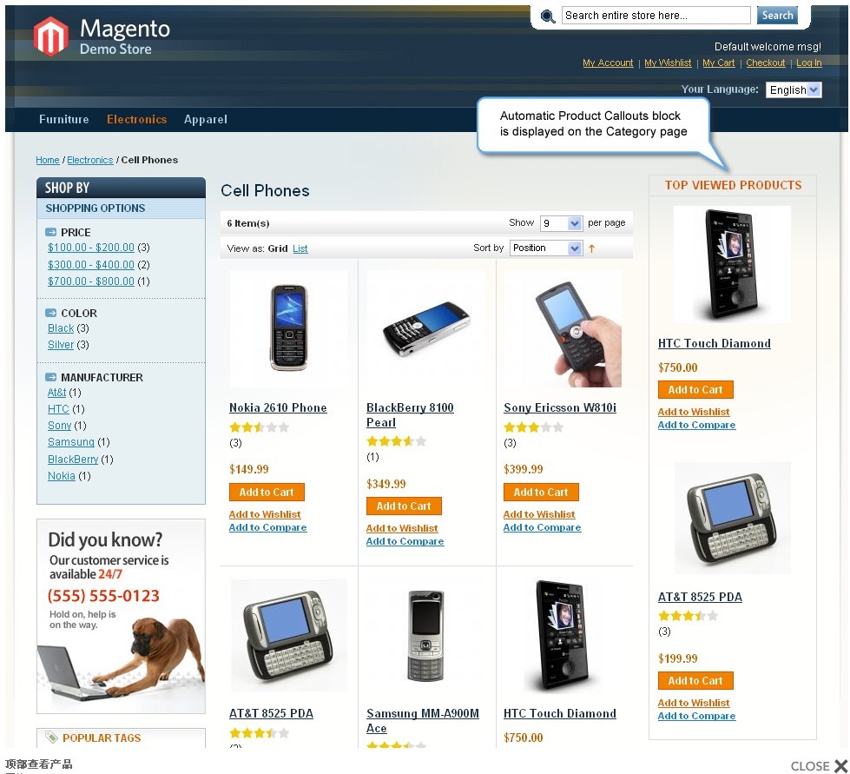This screenshot has height=774, width=850.
Task: Open the Furniture menu
Action: [x=64, y=119]
